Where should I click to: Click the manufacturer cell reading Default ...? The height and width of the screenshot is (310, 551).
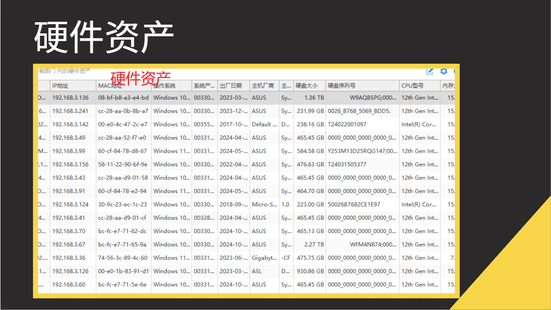(x=264, y=124)
